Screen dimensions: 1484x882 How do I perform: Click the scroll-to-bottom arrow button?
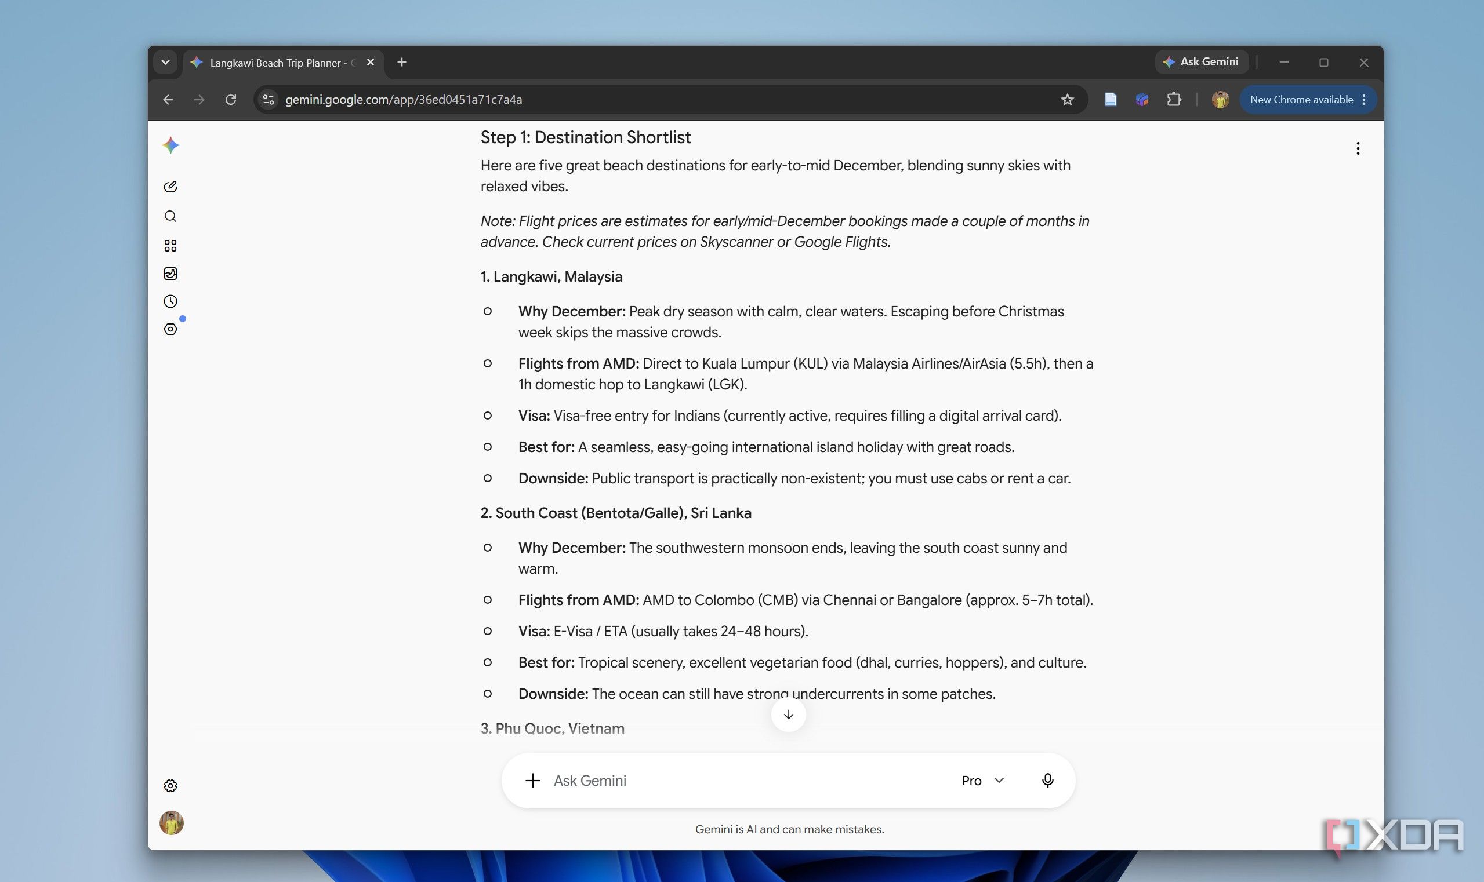pyautogui.click(x=788, y=715)
